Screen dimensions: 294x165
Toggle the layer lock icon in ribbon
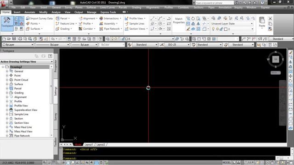(x=221, y=29)
